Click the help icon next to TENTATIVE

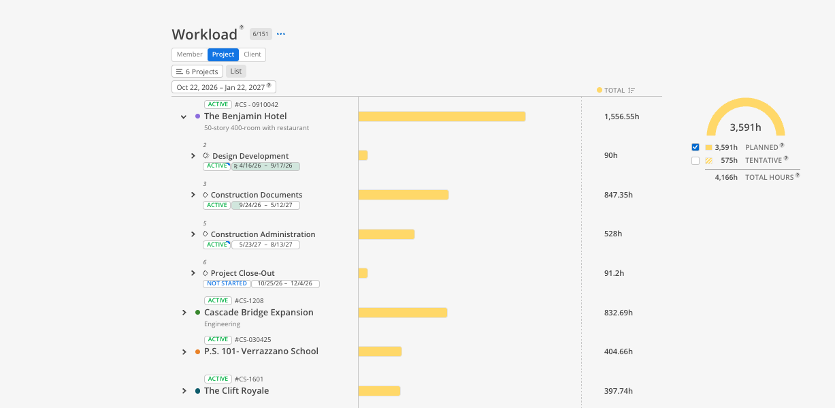[786, 159]
